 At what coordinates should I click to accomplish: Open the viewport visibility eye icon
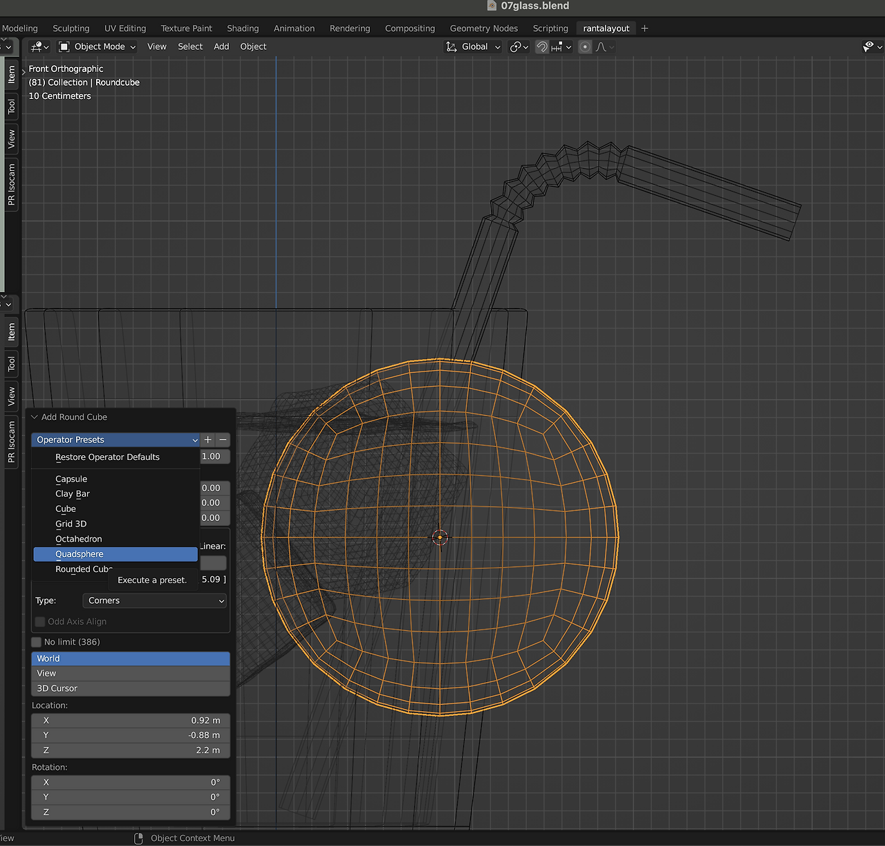pos(869,47)
